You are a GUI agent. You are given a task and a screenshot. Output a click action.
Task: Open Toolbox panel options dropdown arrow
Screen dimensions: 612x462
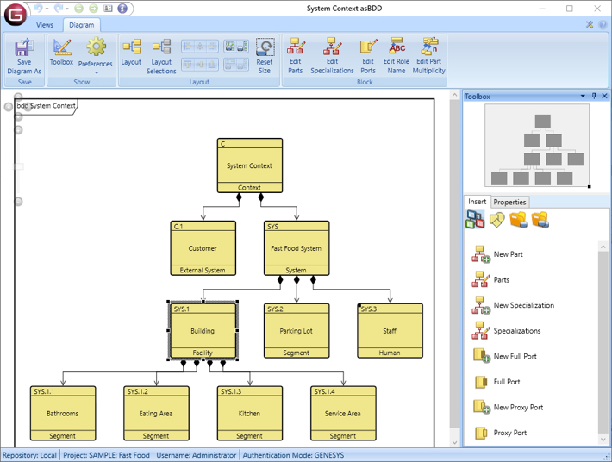pos(583,97)
